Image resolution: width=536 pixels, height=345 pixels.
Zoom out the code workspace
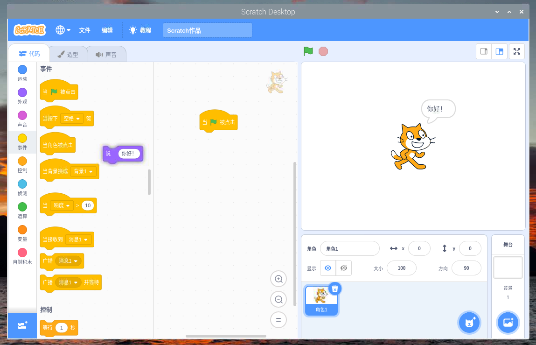tap(278, 299)
